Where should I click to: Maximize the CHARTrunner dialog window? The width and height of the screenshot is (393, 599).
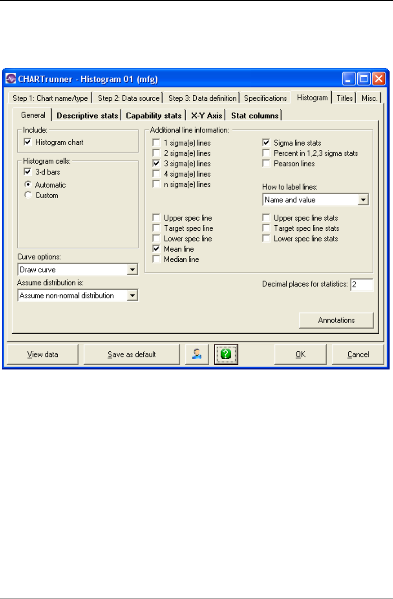364,79
